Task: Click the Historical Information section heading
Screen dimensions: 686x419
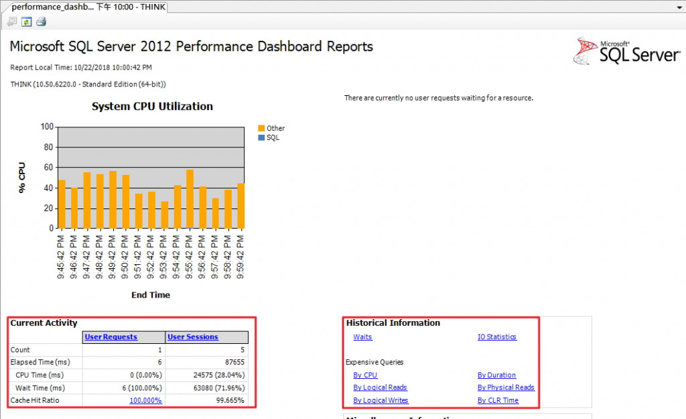Action: click(x=393, y=323)
